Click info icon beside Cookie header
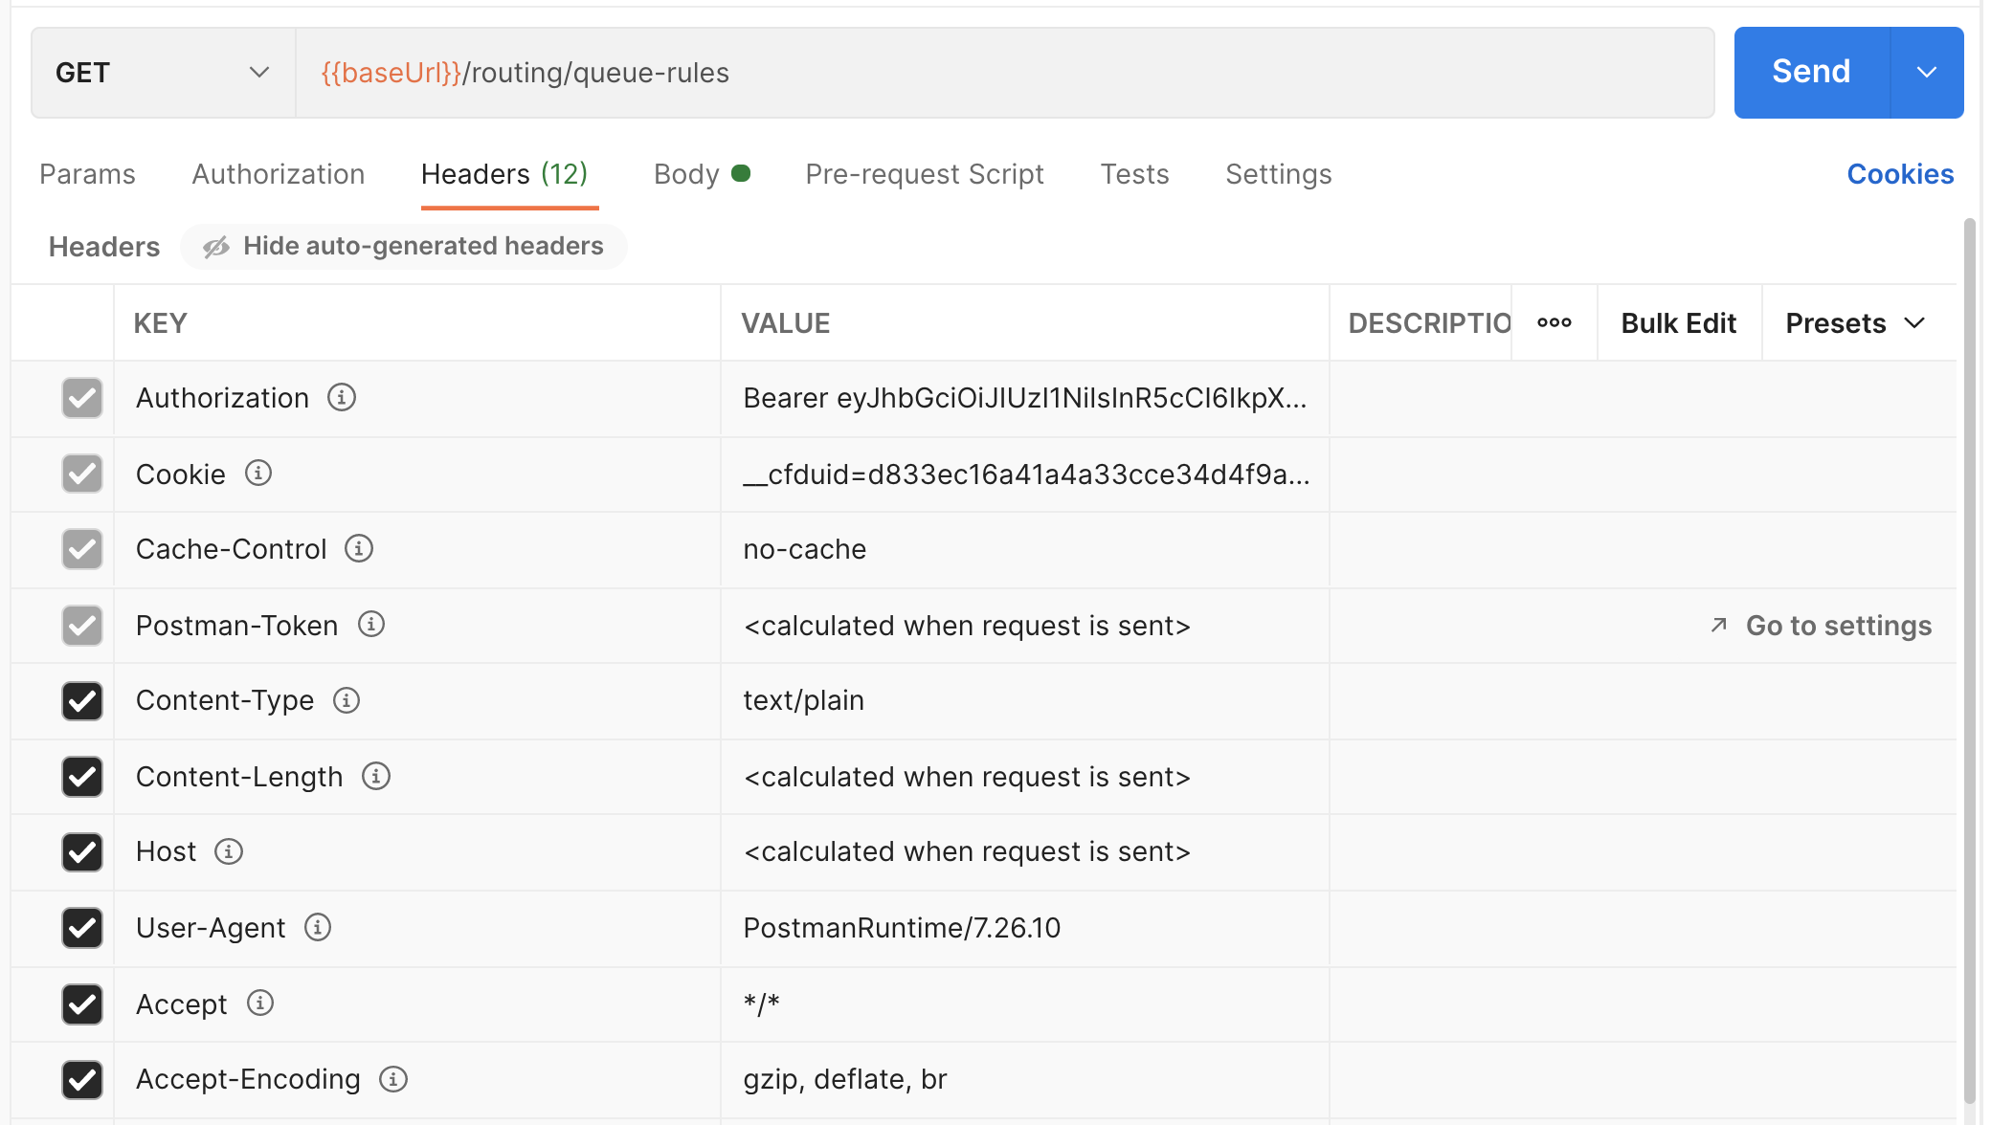This screenshot has width=1991, height=1125. pyautogui.click(x=258, y=473)
